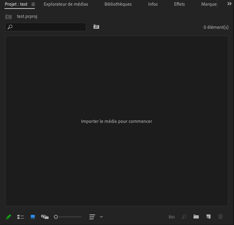Open the Marques tab
234x225 pixels.
tap(209, 4)
